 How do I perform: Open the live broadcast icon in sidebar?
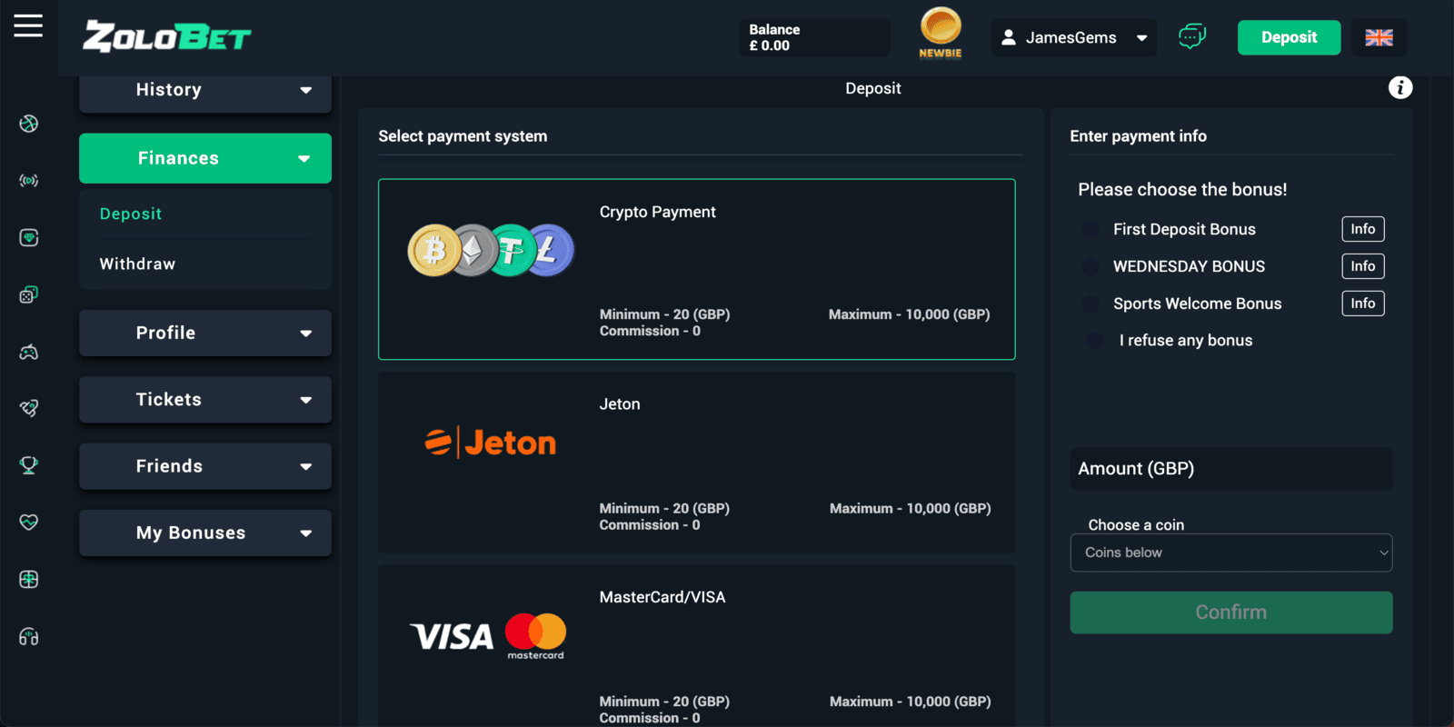(29, 181)
